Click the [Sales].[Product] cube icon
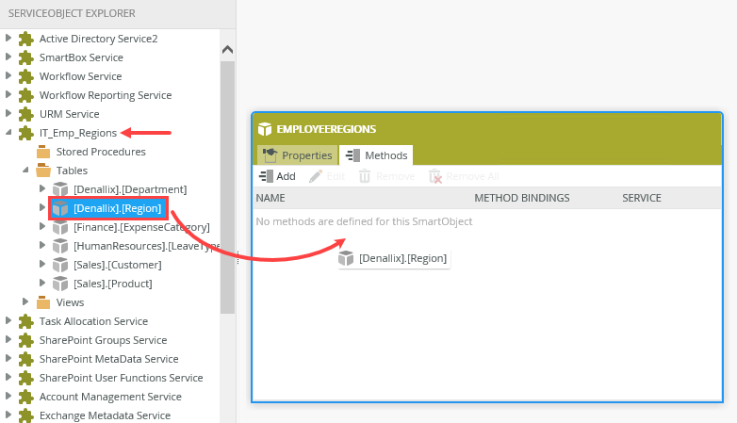737x423 pixels. pyautogui.click(x=60, y=284)
